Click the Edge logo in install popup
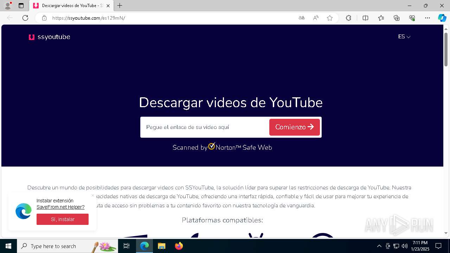 (24, 211)
